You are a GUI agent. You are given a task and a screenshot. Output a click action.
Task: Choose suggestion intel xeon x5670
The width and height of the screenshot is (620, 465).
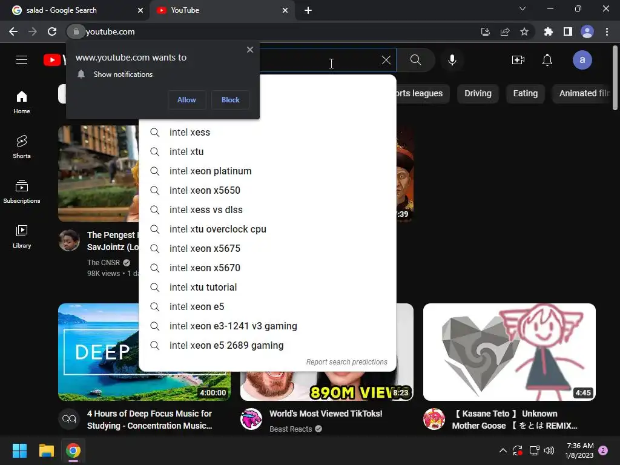click(267, 268)
